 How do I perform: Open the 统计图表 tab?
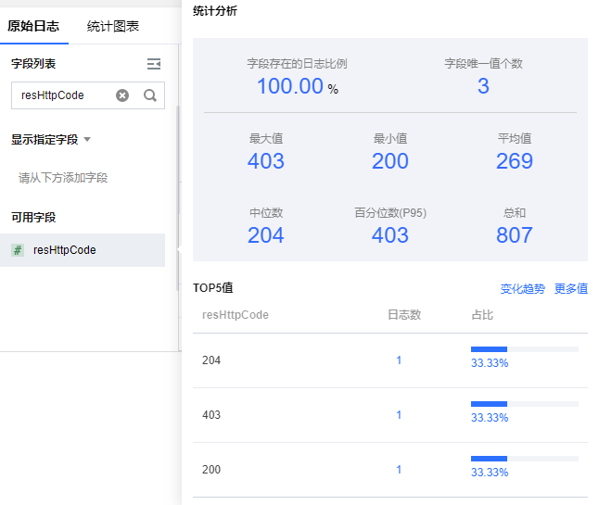[113, 26]
